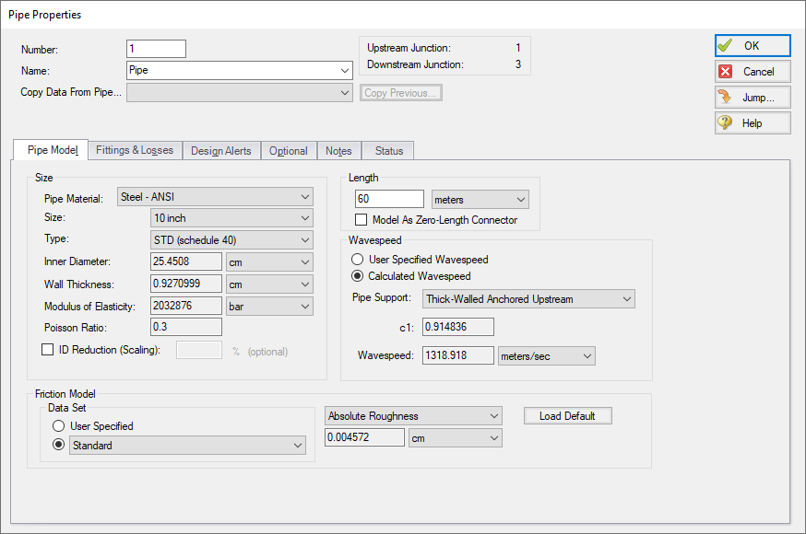Select User Specified Wavespeed option
This screenshot has height=534, width=806.
(x=358, y=260)
